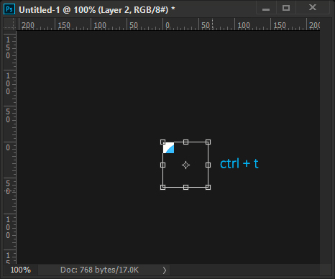Open the status bar info arrow menu
335x279 pixels.
[x=165, y=270]
